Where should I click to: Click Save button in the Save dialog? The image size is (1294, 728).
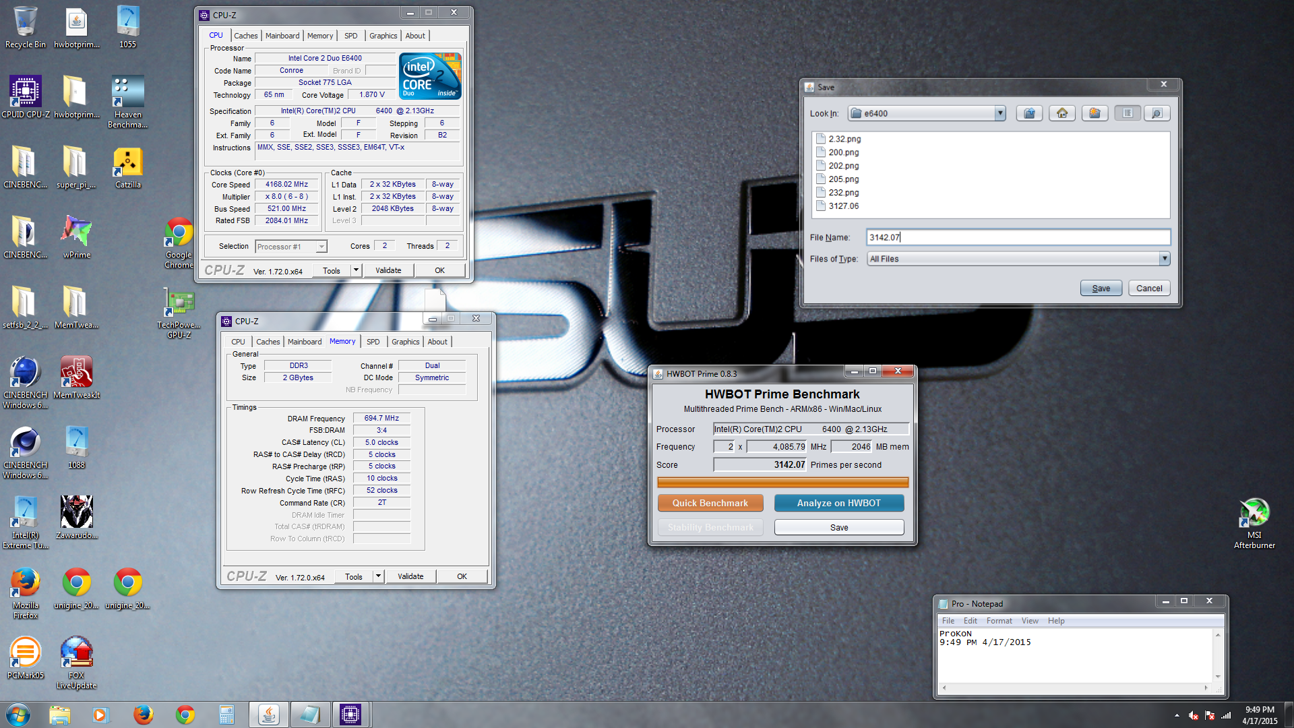(1101, 289)
